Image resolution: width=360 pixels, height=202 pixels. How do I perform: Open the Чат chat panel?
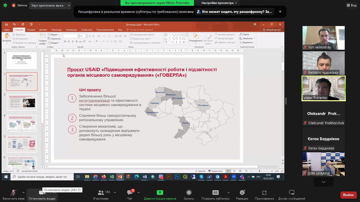130,195
